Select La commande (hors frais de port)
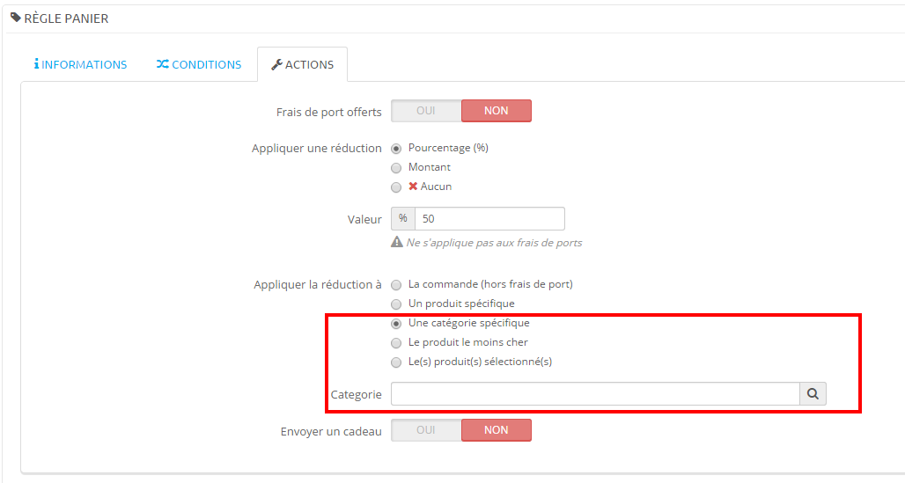905x483 pixels. (x=396, y=284)
